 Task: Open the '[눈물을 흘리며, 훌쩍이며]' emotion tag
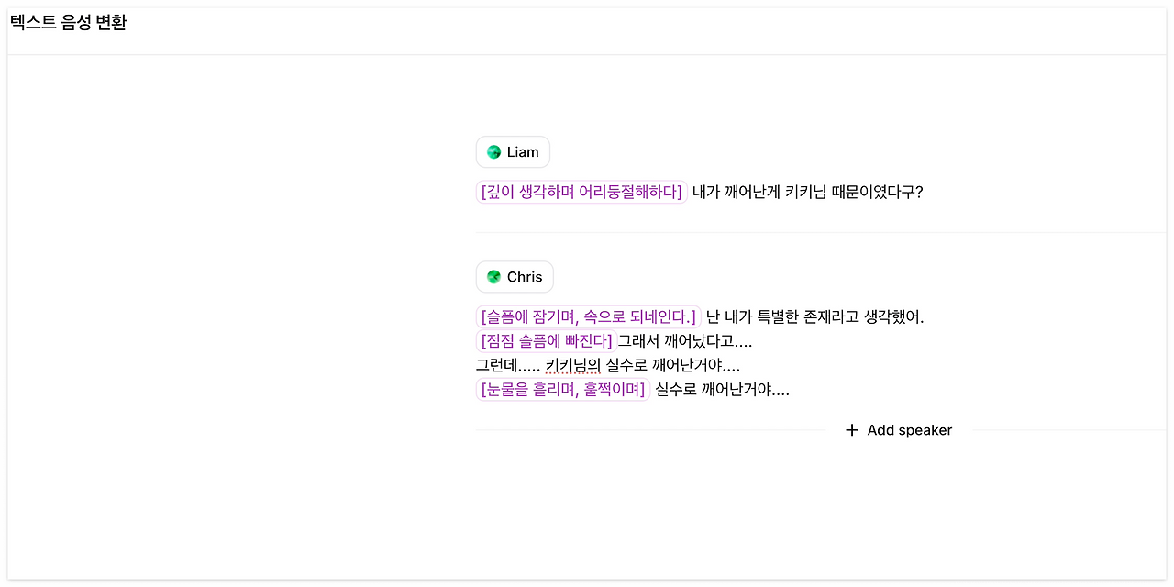(x=562, y=389)
